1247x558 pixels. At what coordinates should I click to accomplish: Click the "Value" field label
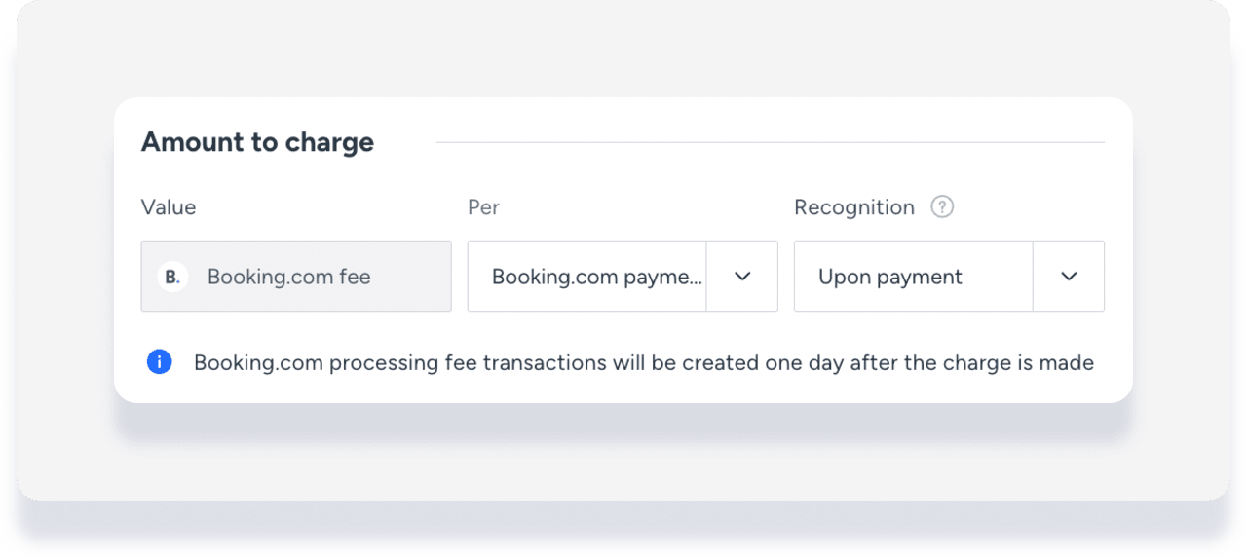[169, 207]
